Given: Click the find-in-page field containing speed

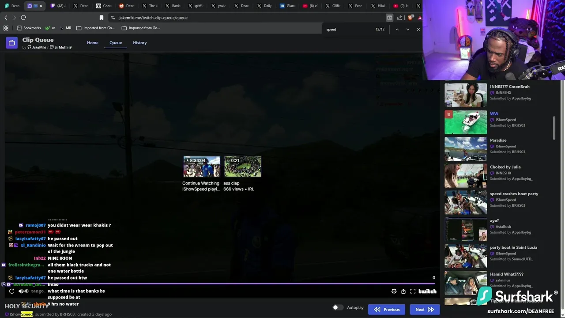Looking at the screenshot, I should coord(349,29).
